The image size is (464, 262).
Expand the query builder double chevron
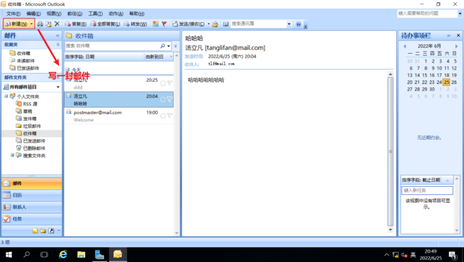(175, 46)
